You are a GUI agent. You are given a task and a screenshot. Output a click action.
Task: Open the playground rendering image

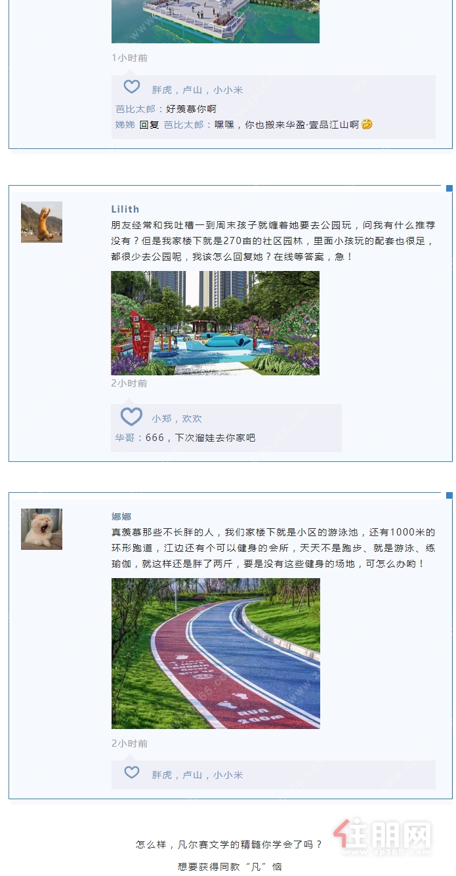tap(215, 323)
